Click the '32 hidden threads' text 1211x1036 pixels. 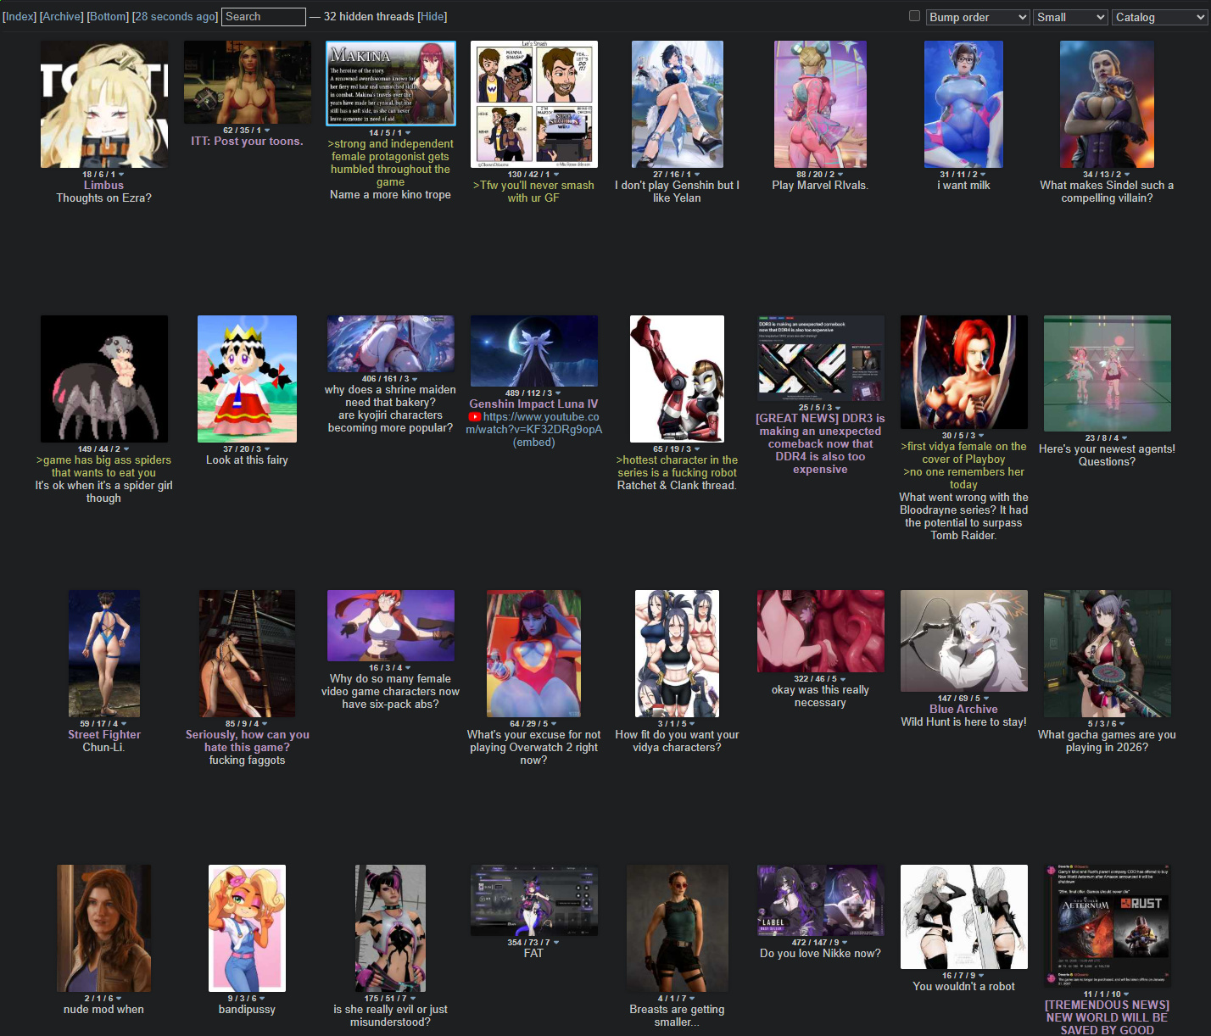[369, 16]
